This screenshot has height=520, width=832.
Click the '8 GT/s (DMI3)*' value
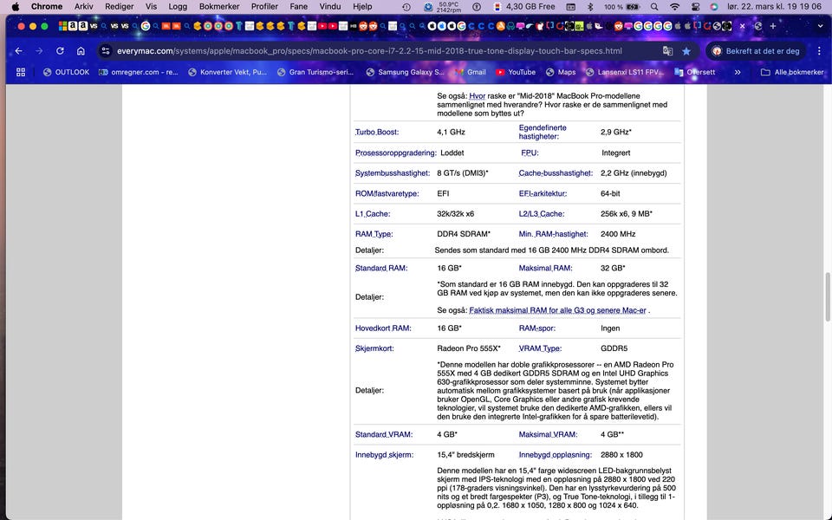[462, 173]
